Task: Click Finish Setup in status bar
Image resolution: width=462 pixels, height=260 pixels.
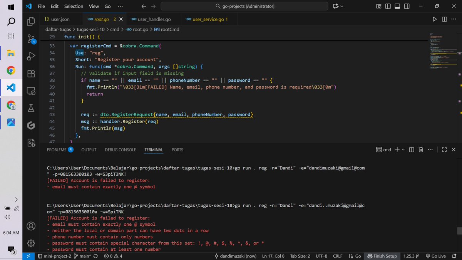Action: point(382,256)
